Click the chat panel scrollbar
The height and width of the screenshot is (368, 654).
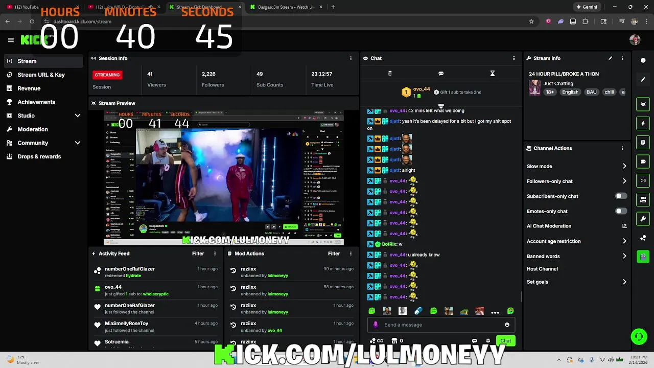(521, 296)
